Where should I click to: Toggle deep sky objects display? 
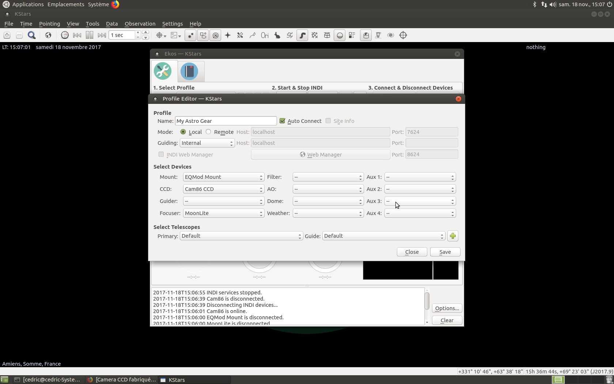pos(203,35)
